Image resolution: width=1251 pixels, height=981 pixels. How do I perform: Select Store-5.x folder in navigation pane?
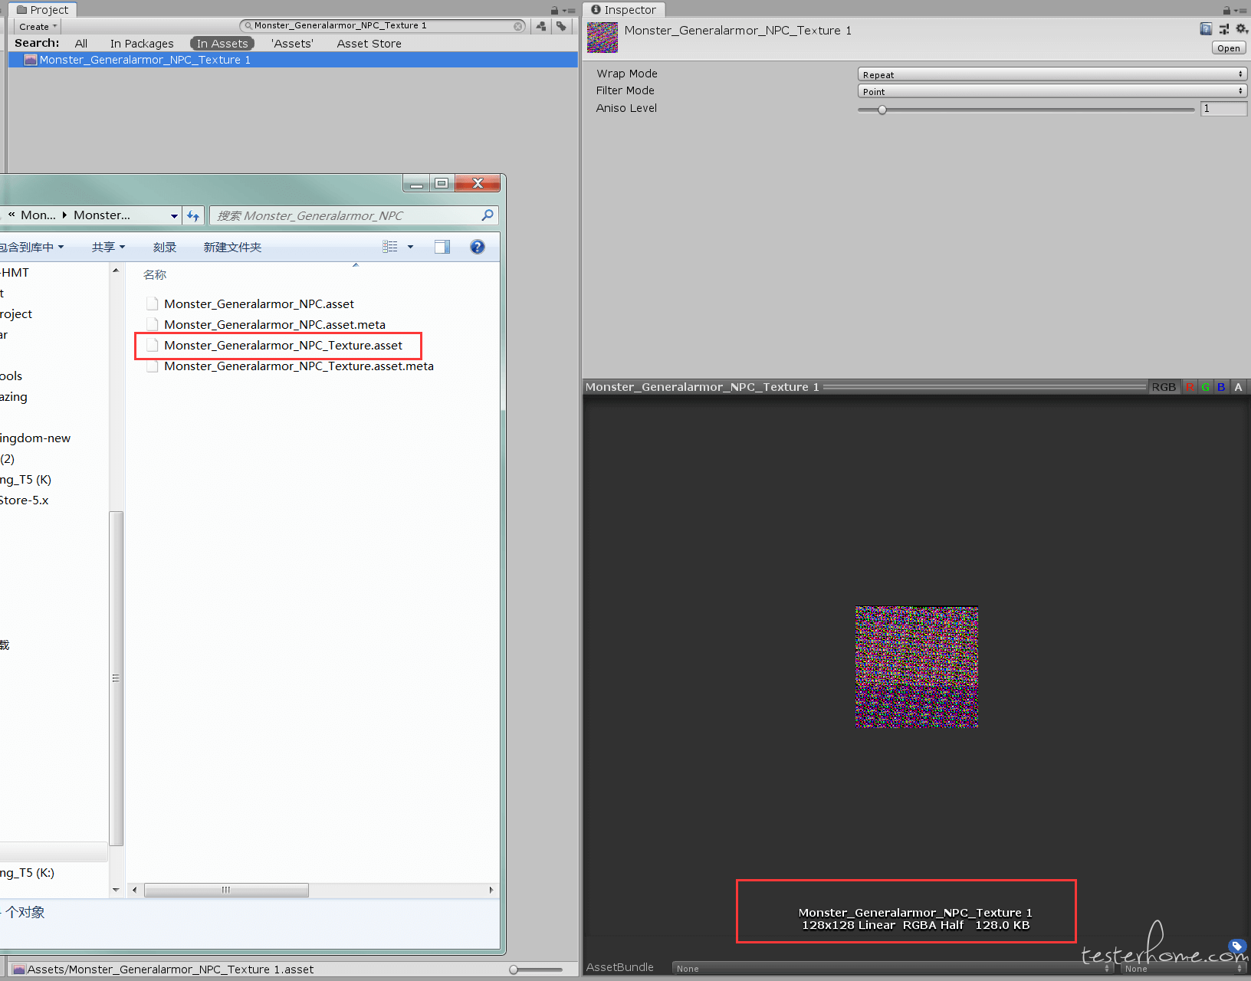click(25, 500)
